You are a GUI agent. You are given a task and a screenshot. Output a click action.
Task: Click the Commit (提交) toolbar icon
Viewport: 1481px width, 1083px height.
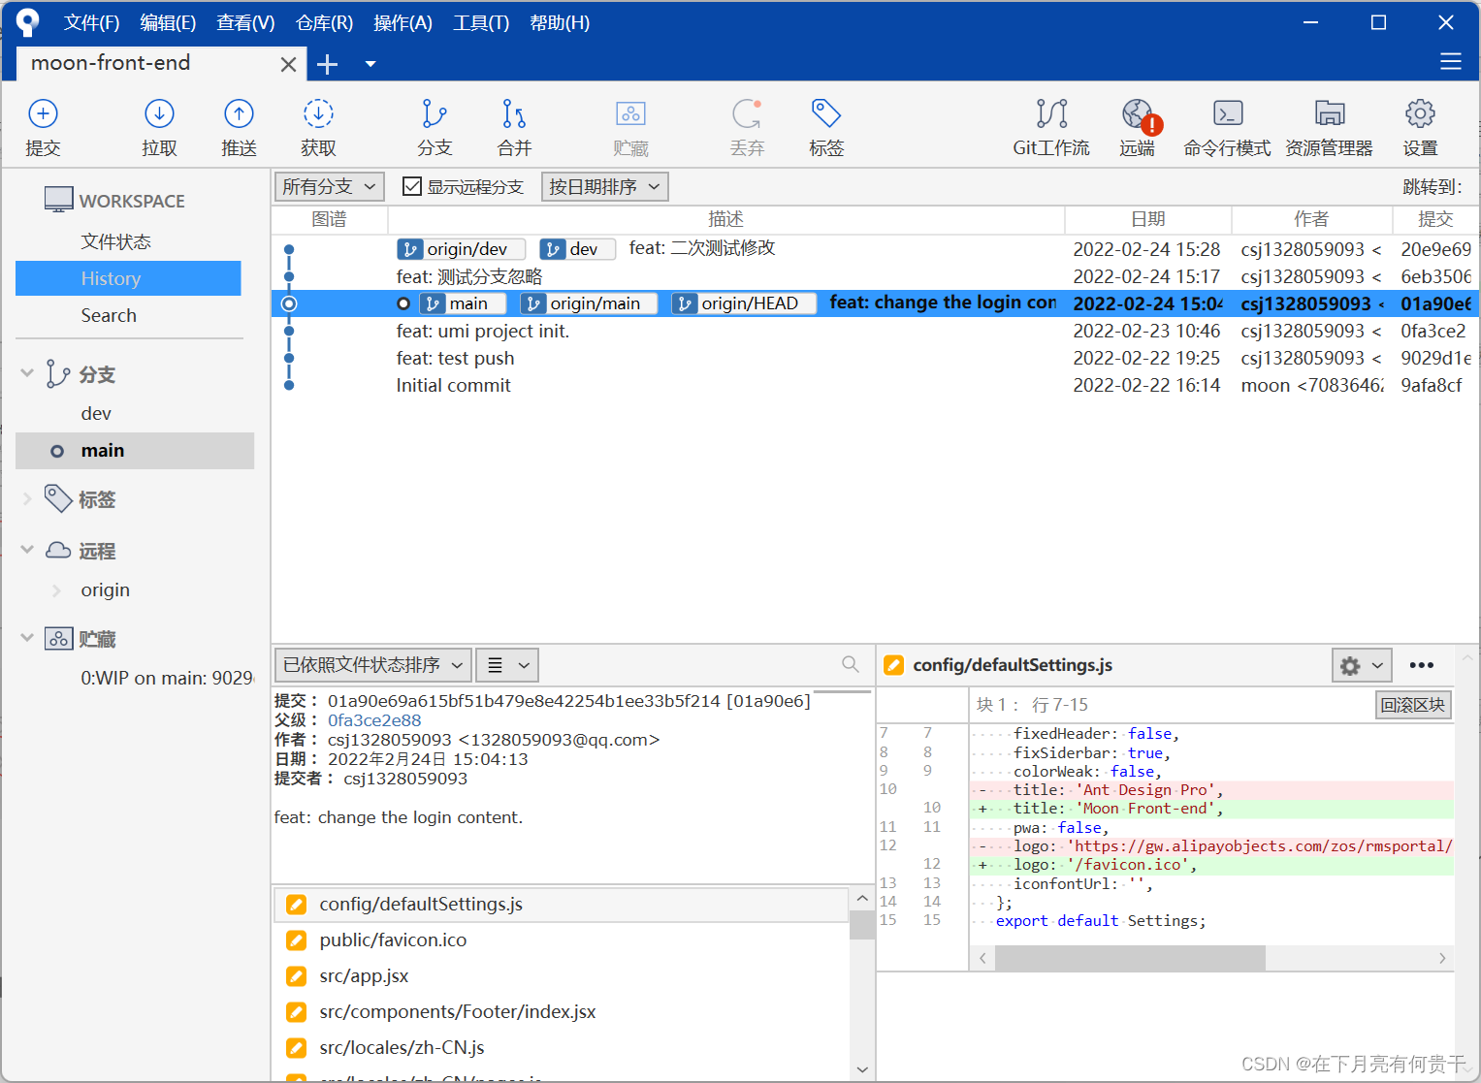[43, 114]
